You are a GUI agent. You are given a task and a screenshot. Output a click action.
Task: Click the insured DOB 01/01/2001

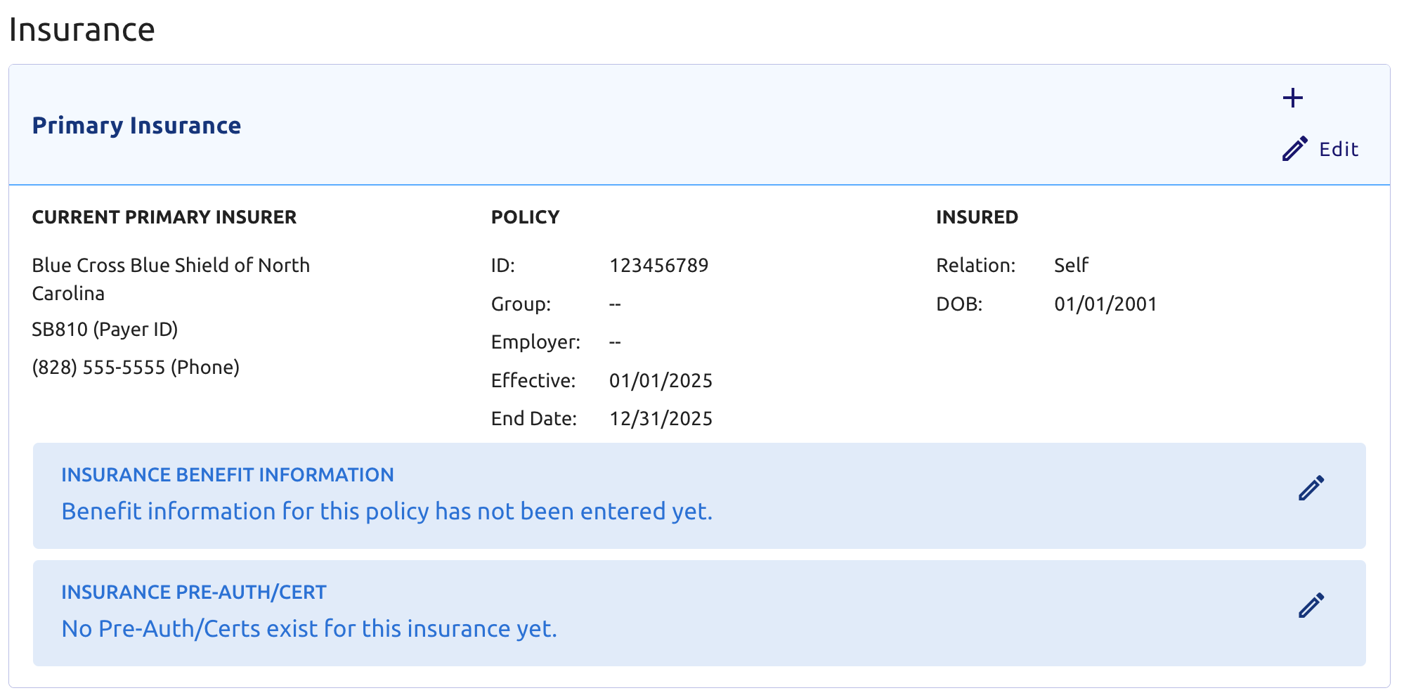tap(1106, 304)
